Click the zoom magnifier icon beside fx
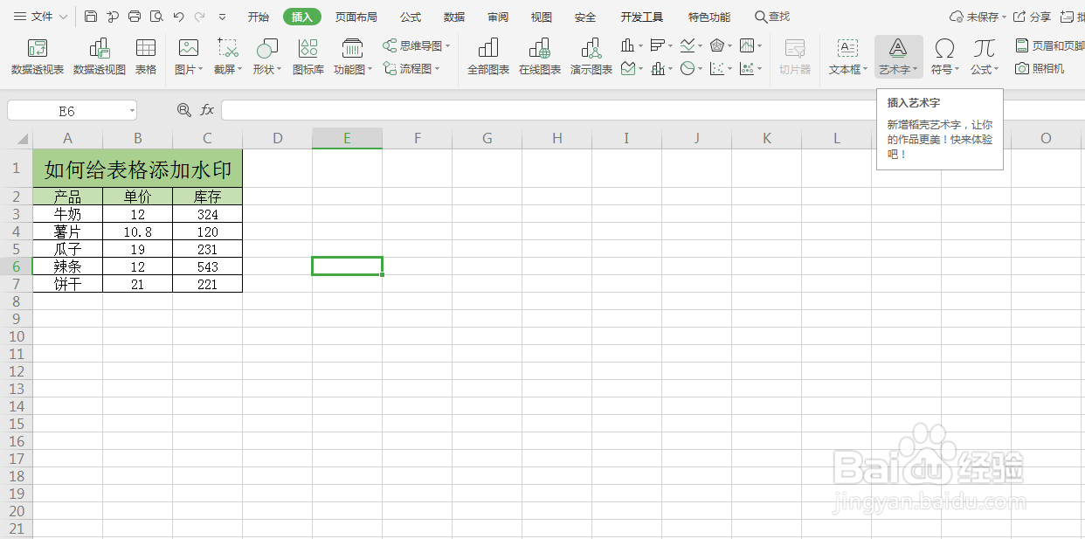The height and width of the screenshot is (539, 1085). pos(183,110)
